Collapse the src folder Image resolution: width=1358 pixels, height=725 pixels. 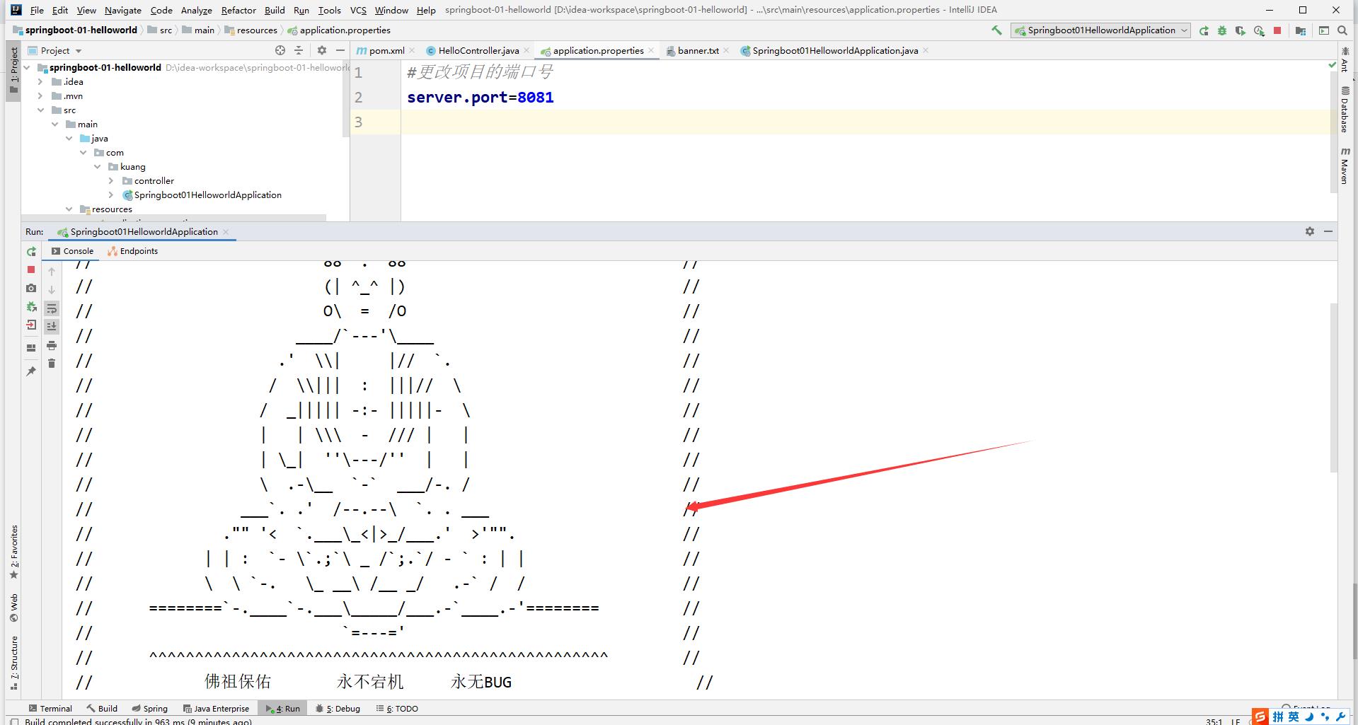pyautogui.click(x=40, y=110)
